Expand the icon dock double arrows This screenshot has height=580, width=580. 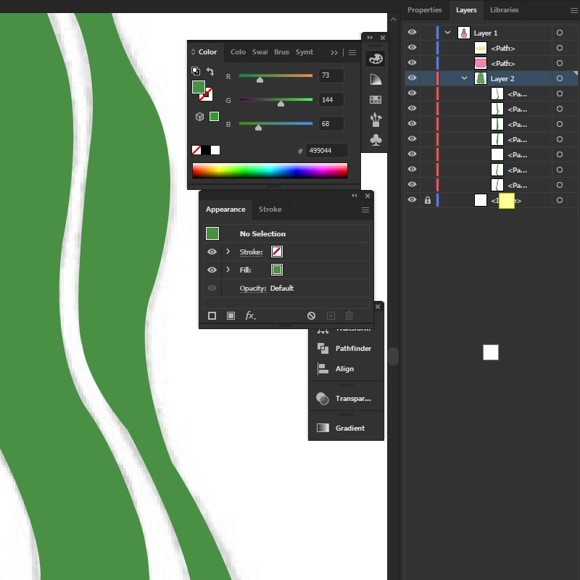[x=370, y=38]
